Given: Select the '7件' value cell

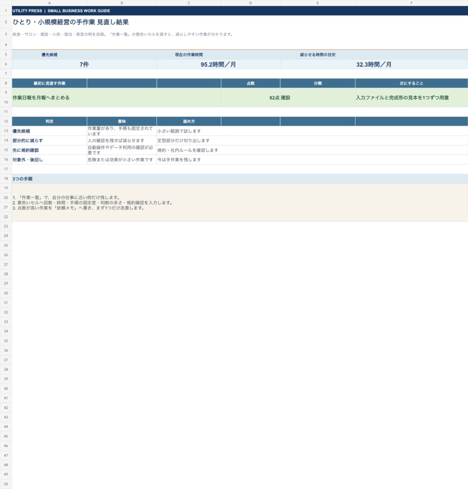Looking at the screenshot, I should click(84, 64).
